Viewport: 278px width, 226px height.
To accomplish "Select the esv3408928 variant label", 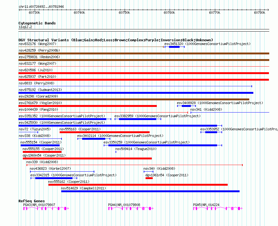I will [220, 103].
